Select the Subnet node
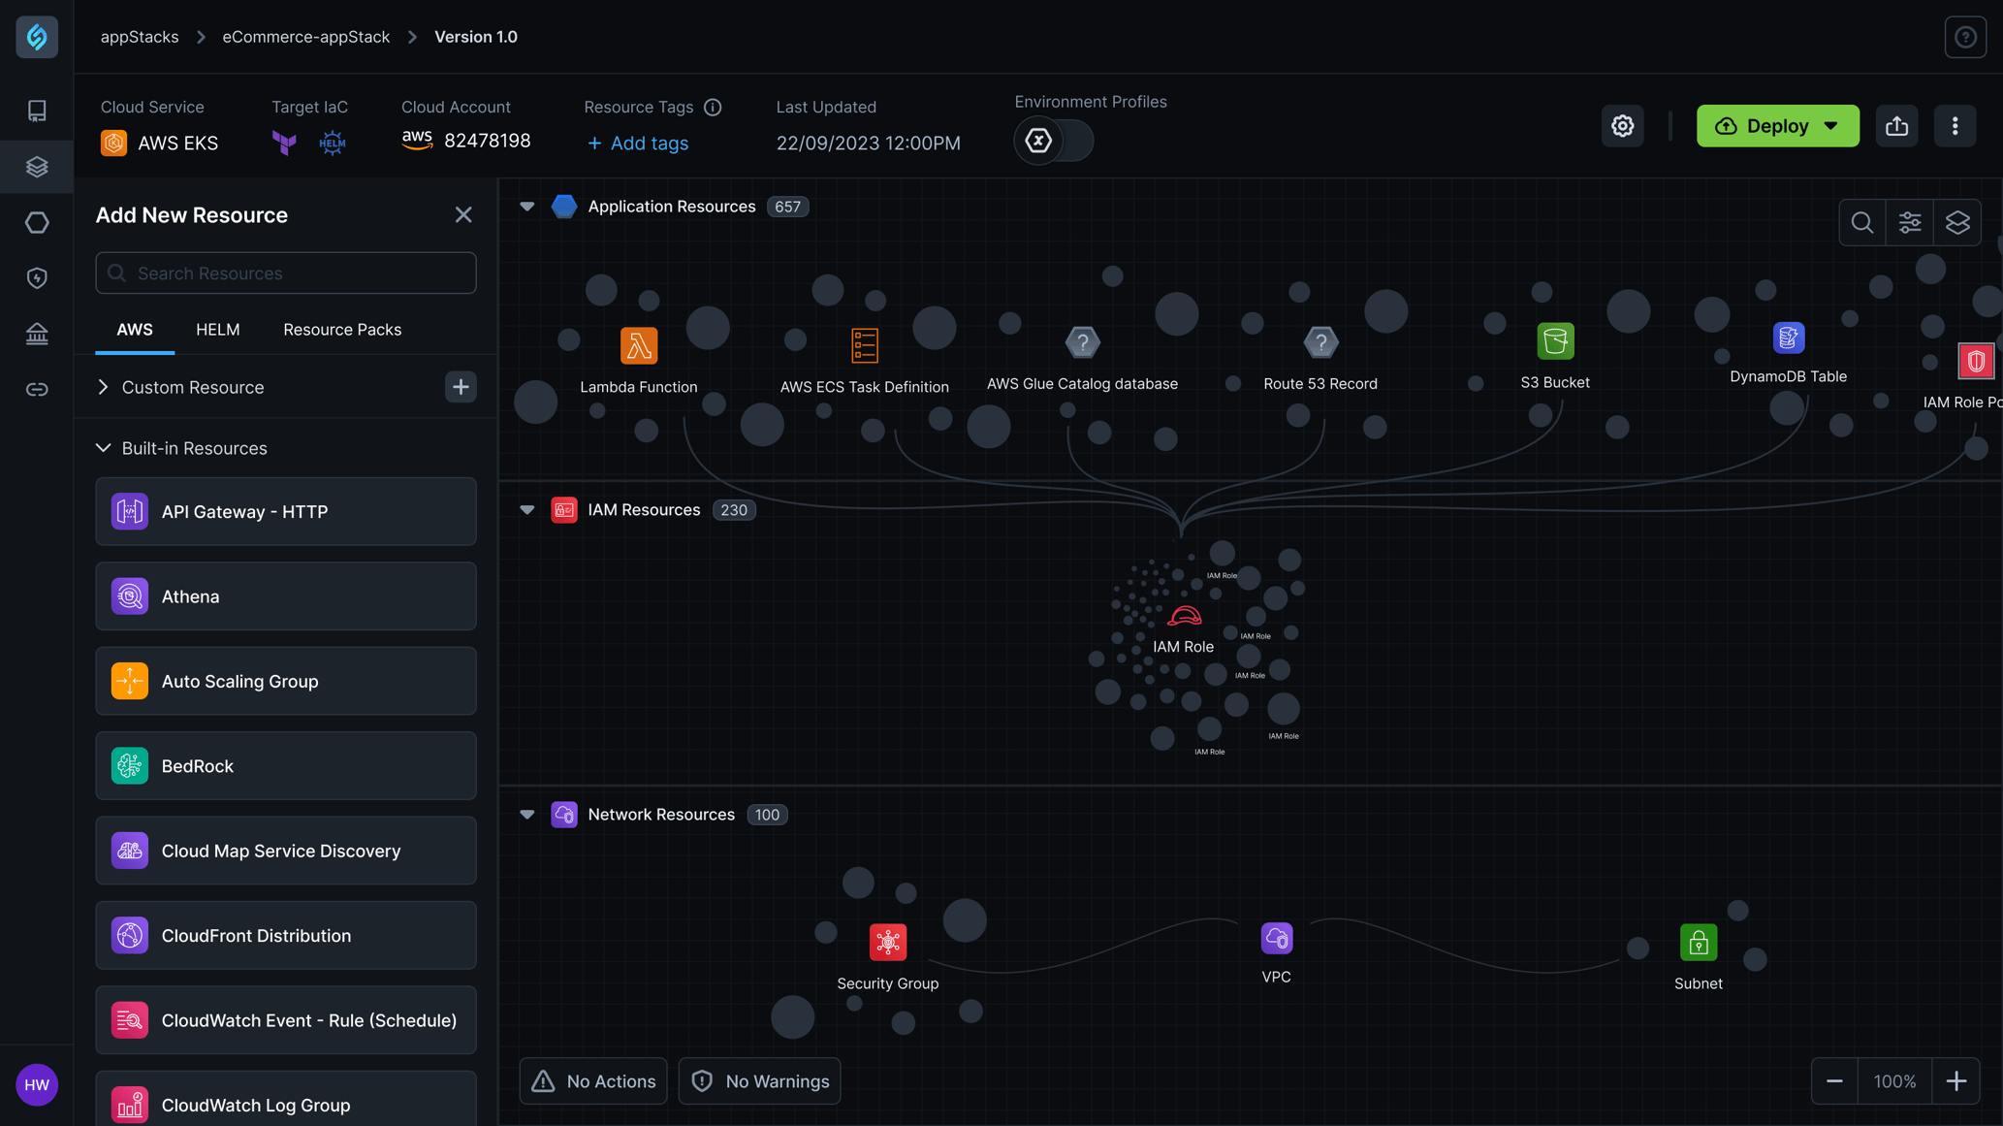The height and width of the screenshot is (1126, 2003). click(x=1698, y=942)
